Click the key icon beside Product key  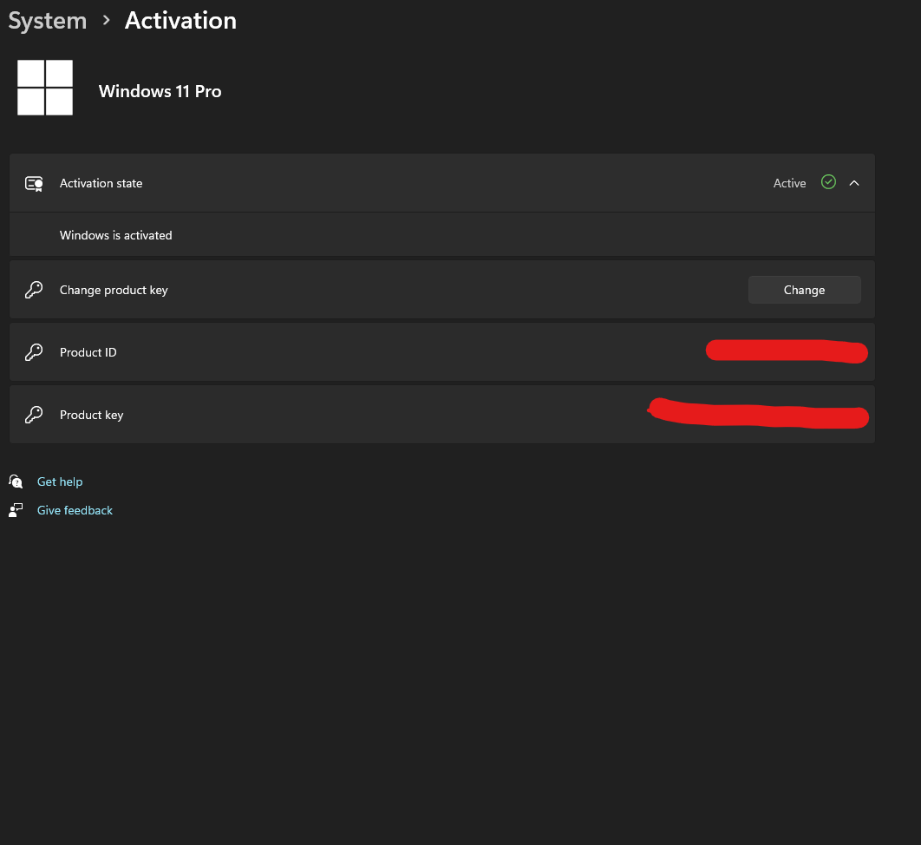tap(34, 415)
